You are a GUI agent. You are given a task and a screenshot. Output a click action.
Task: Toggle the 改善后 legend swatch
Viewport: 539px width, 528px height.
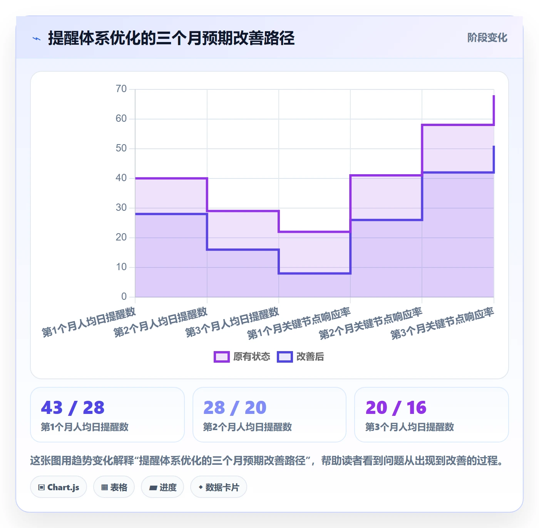[x=285, y=357]
